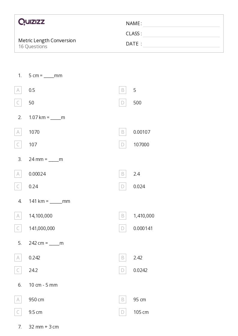The image size is (238, 336).
Task: Tick box B for answer 2.42
Action: [x=123, y=258]
